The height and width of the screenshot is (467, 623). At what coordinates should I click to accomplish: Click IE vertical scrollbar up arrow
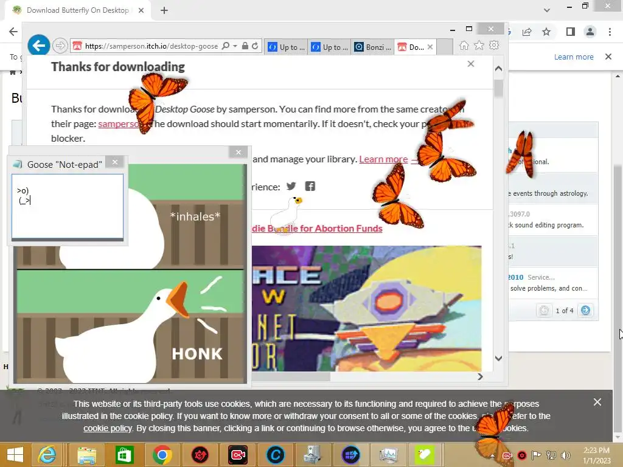[499, 68]
